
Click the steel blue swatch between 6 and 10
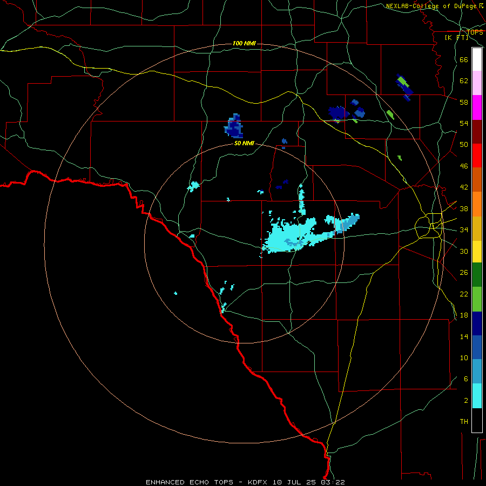[x=477, y=372]
